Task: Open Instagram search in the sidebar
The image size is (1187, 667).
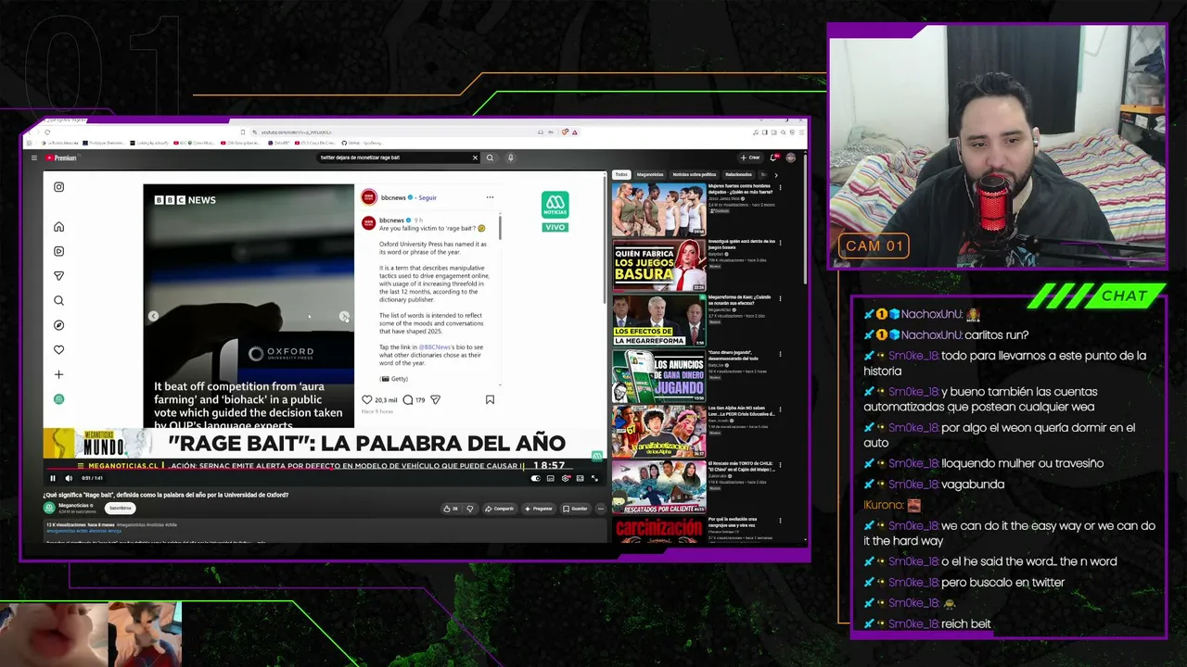Action: pos(58,300)
